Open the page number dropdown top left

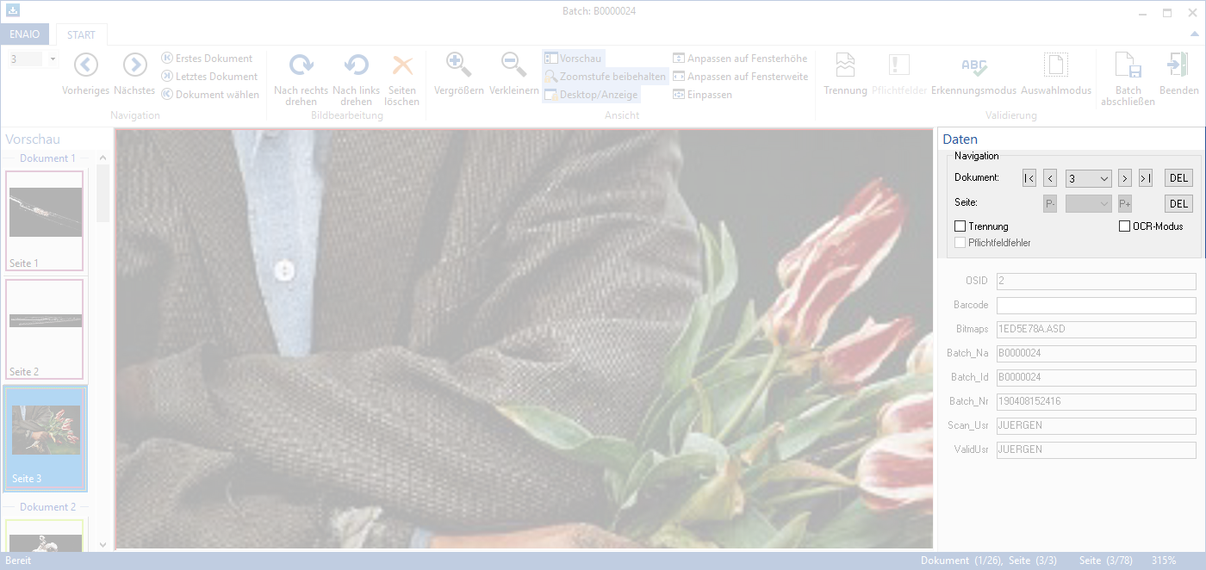click(53, 57)
